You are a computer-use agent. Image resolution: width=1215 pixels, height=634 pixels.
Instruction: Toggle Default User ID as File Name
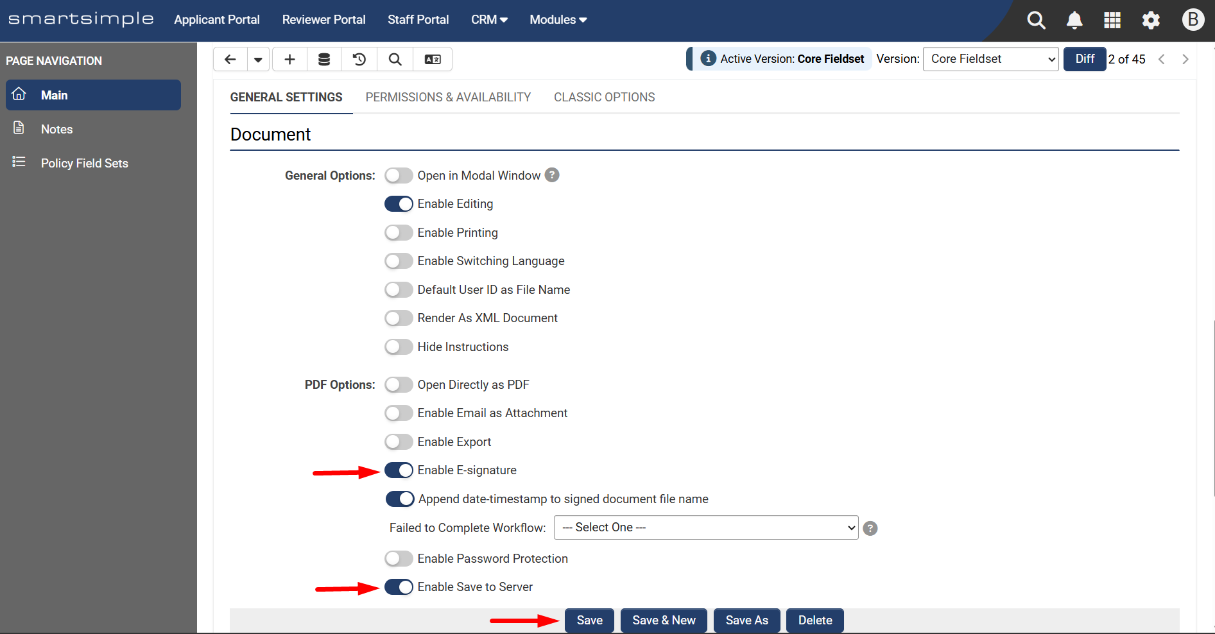pos(399,289)
